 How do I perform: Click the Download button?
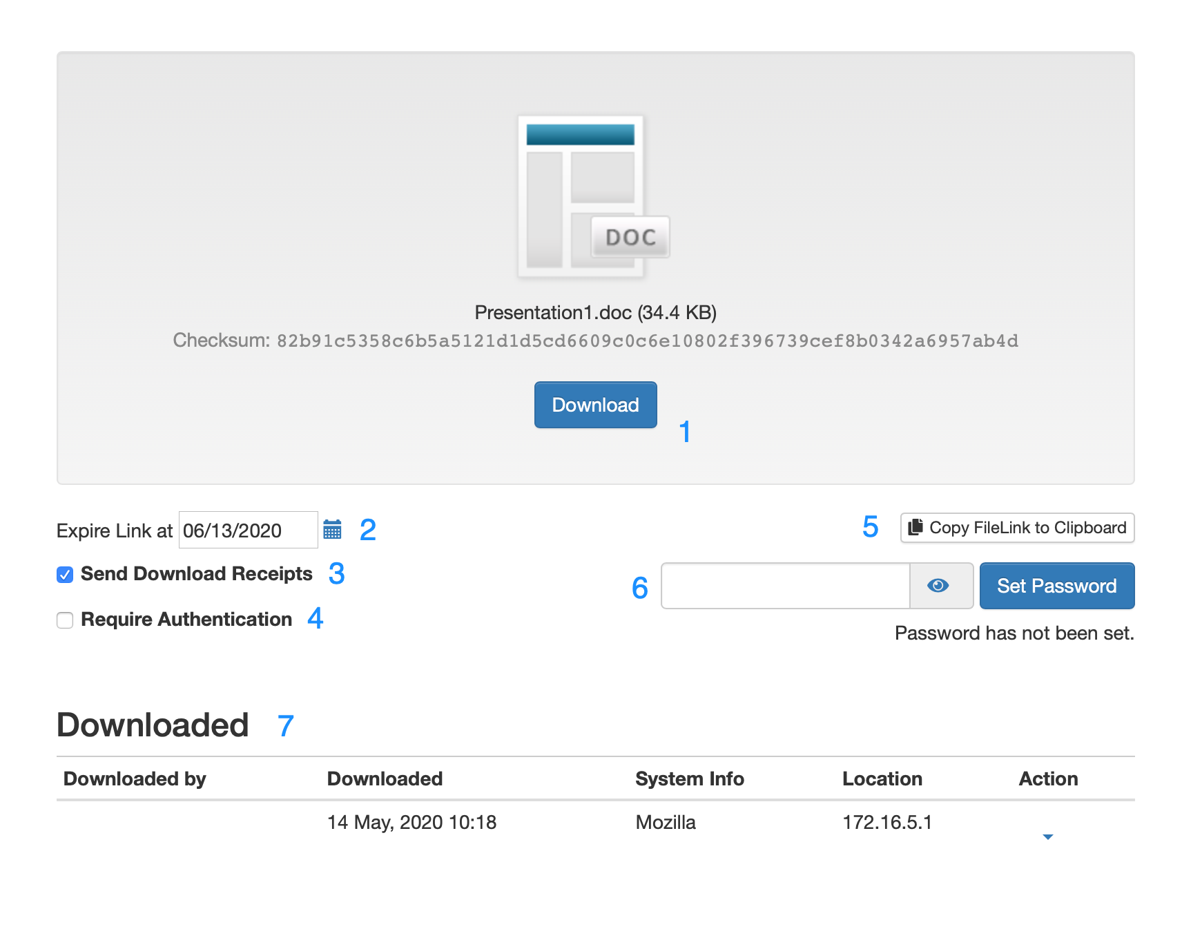[594, 405]
